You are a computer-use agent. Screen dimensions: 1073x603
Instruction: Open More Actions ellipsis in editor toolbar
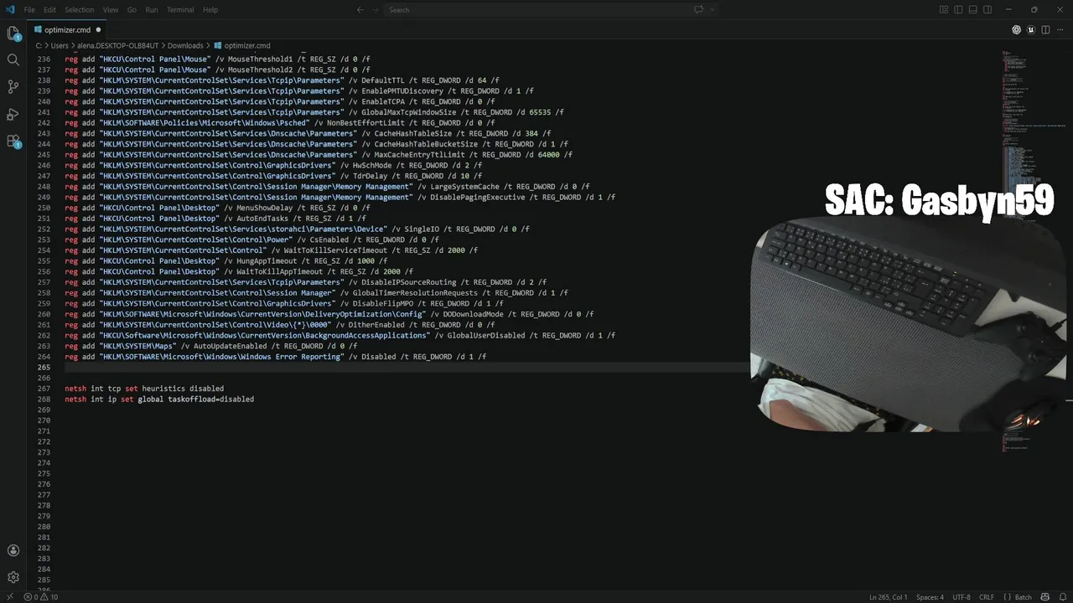point(1060,29)
